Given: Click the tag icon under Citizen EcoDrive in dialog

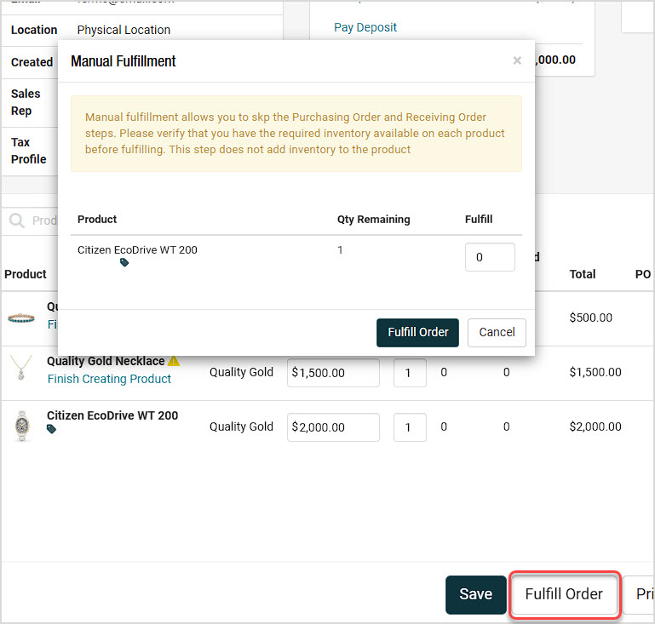Looking at the screenshot, I should pyautogui.click(x=124, y=262).
